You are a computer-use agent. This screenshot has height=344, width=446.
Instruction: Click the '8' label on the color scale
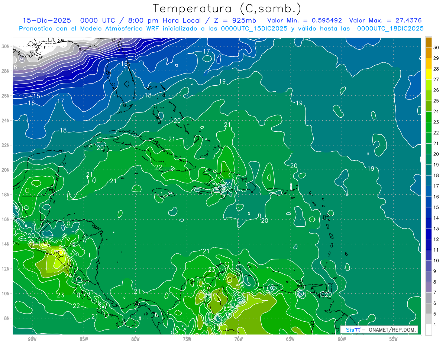(x=435, y=282)
